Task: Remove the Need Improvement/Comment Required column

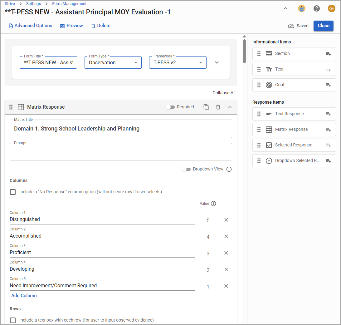Action: (226, 286)
